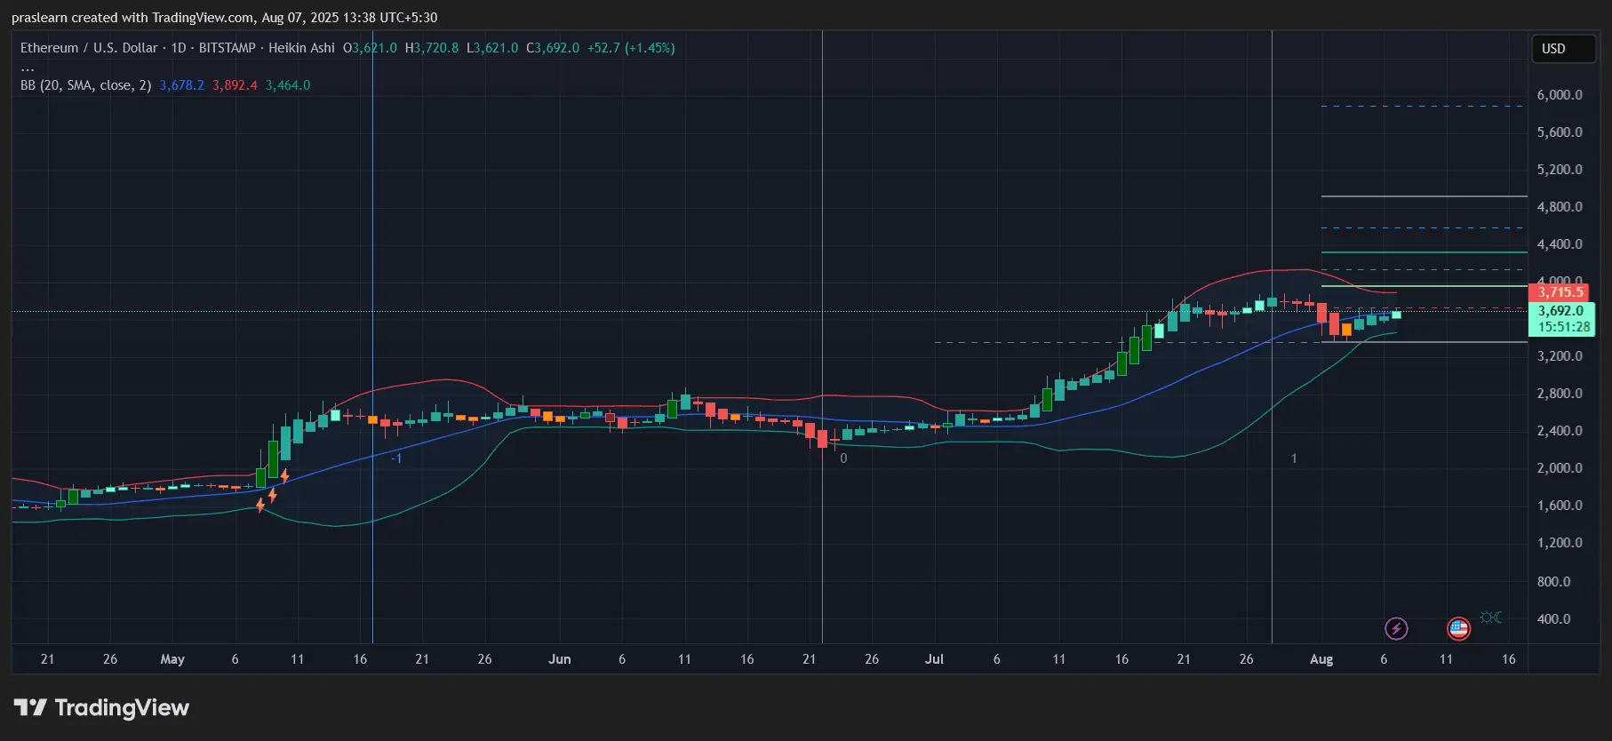Click the -1 label beside the blue vertical line
This screenshot has height=741, width=1612.
(397, 458)
